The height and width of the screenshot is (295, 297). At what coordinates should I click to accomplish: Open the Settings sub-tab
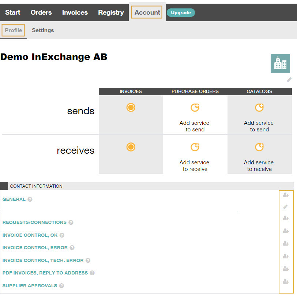click(43, 30)
